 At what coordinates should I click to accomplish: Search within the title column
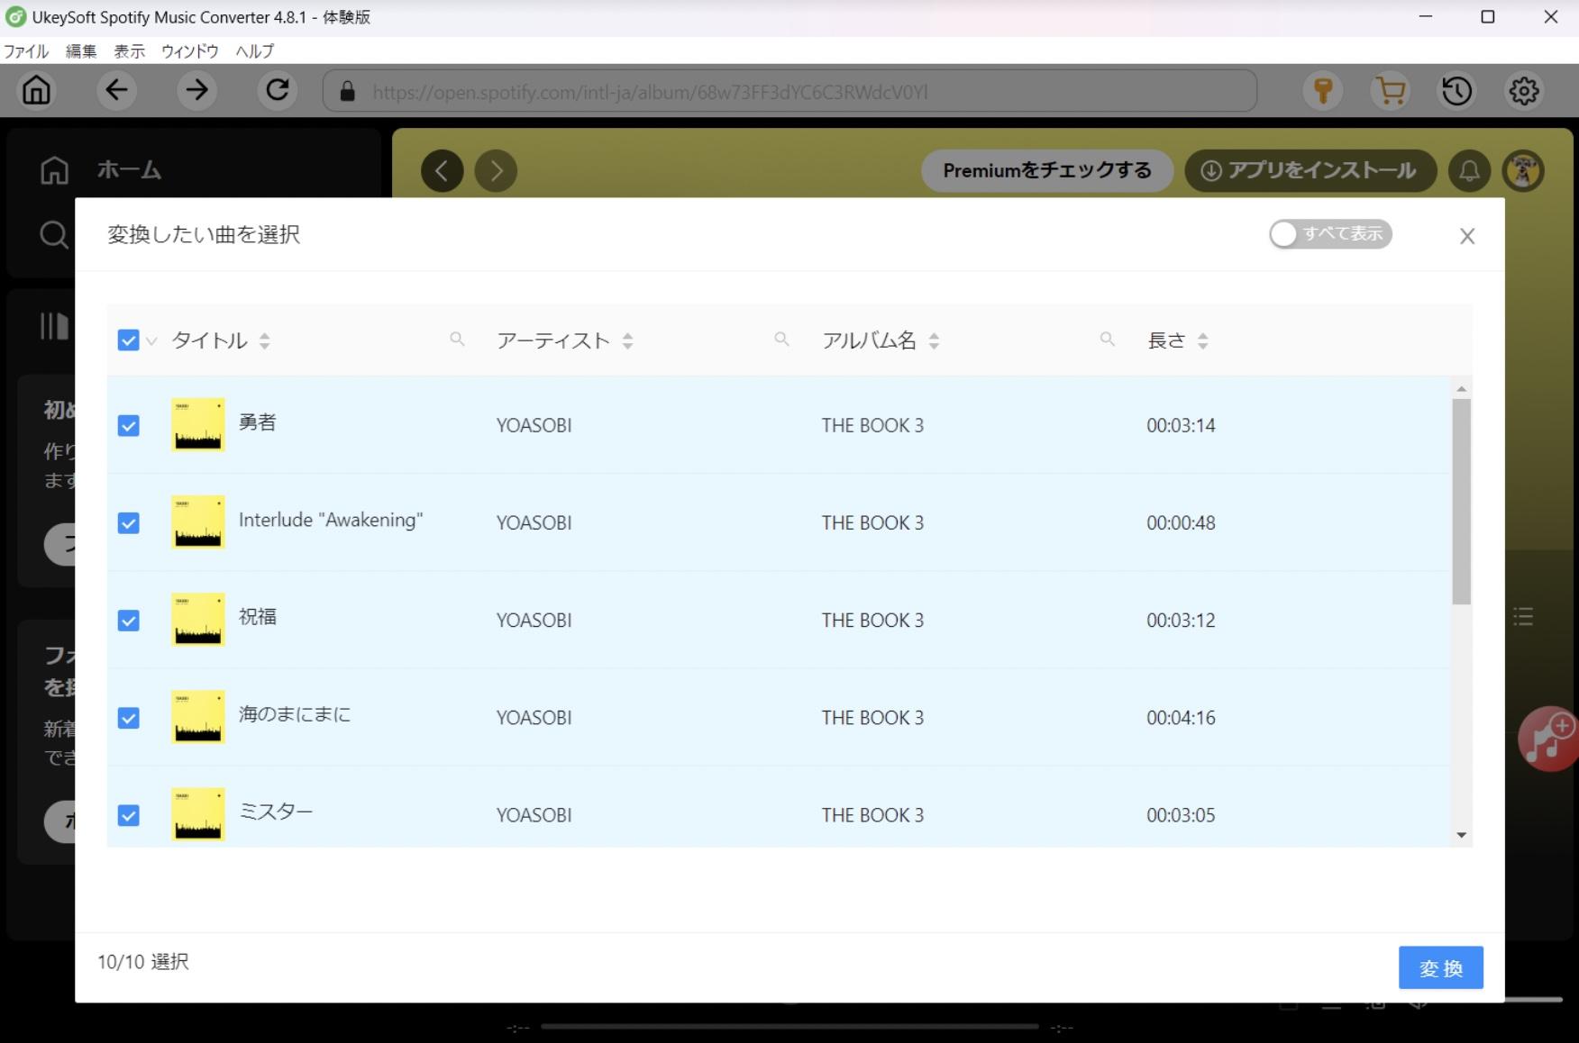point(457,339)
